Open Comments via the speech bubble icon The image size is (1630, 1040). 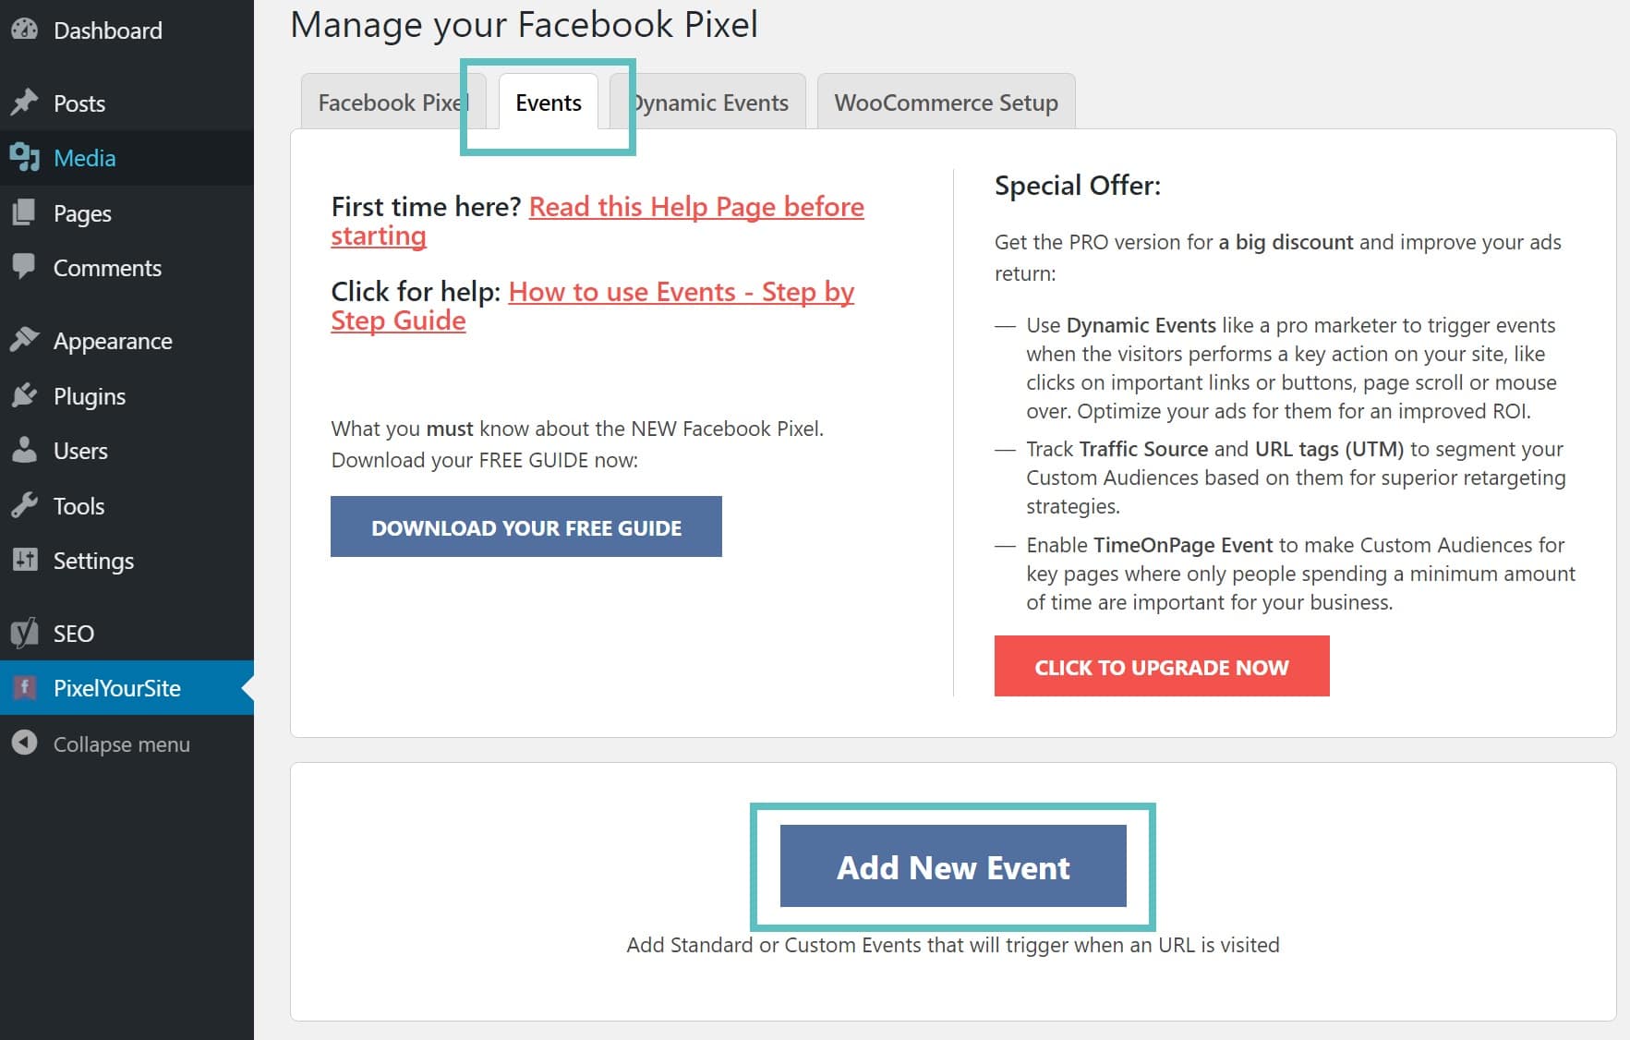click(25, 268)
